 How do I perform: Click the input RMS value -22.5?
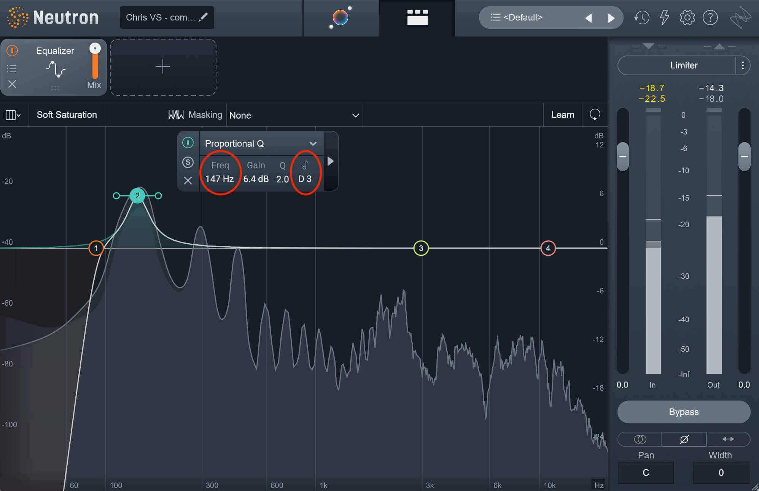click(652, 99)
